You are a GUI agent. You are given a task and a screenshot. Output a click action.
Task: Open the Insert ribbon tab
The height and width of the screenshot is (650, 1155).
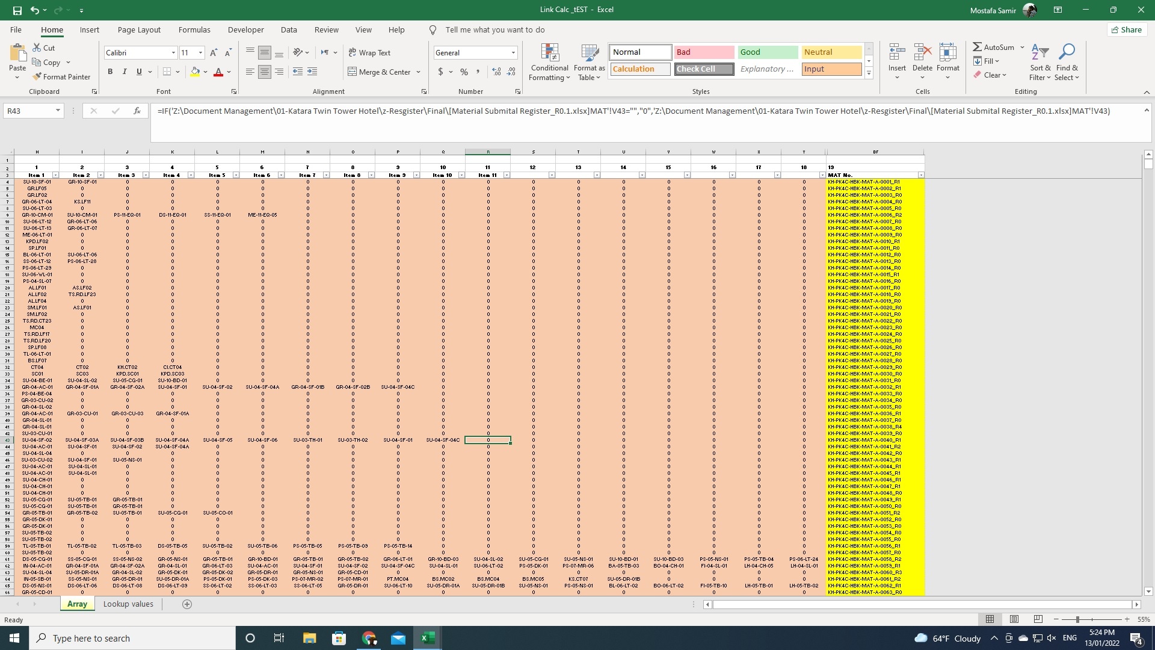(x=90, y=29)
